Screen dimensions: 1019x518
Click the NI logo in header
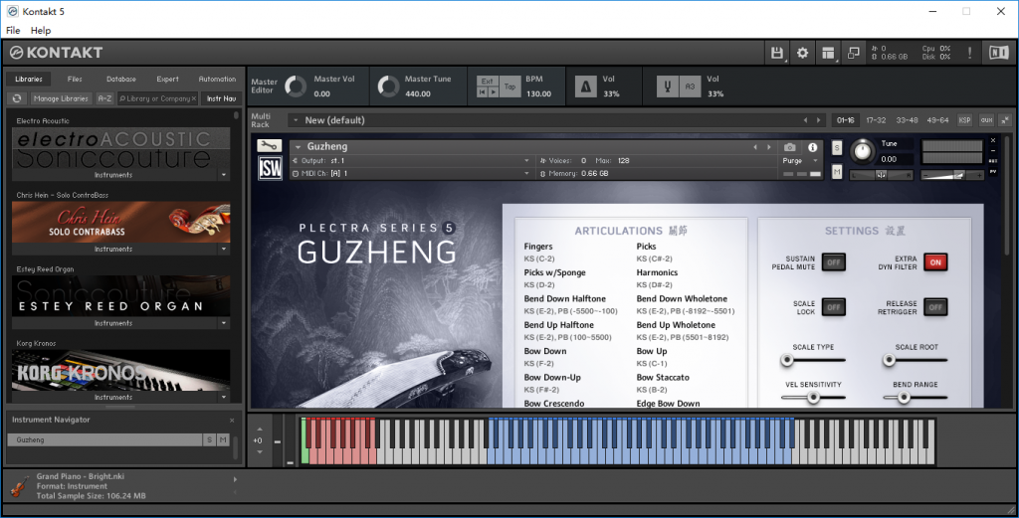click(998, 54)
